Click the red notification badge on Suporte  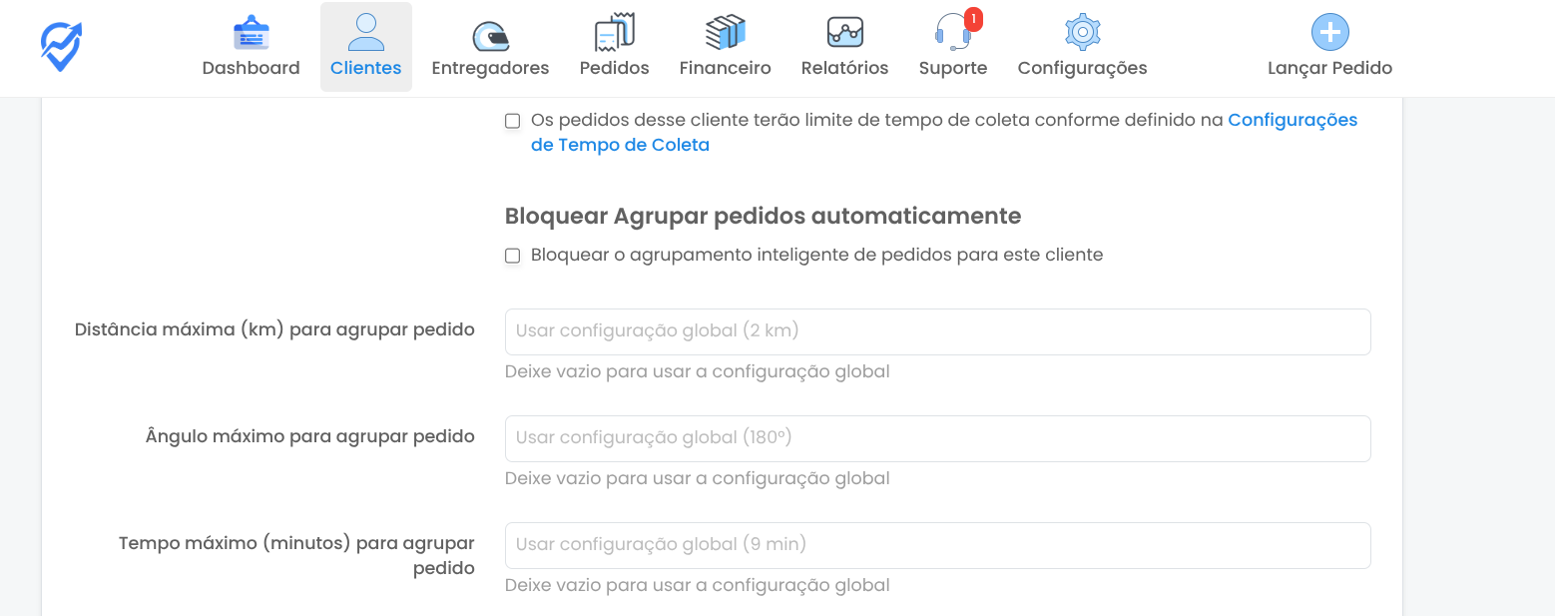click(x=973, y=19)
